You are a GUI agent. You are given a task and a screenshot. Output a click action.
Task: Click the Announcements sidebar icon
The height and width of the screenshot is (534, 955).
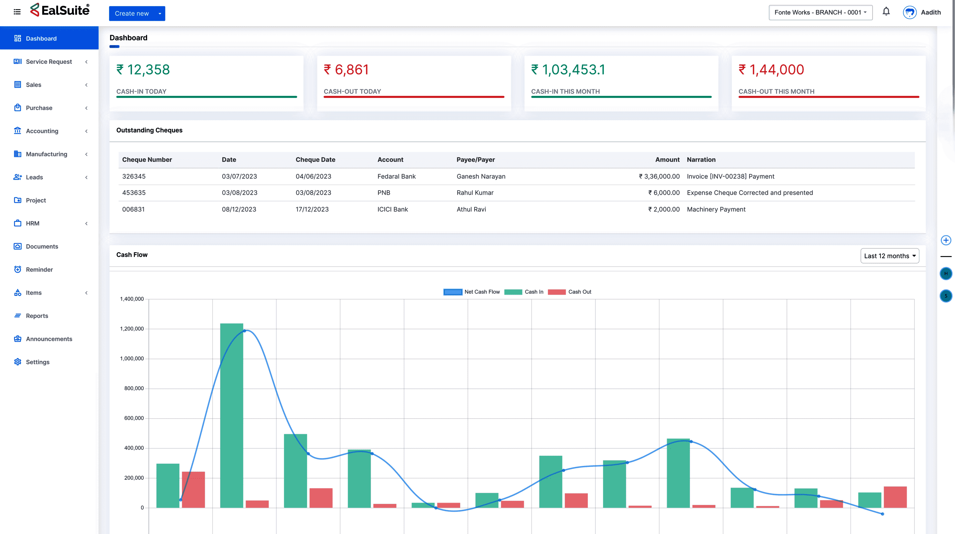(18, 339)
